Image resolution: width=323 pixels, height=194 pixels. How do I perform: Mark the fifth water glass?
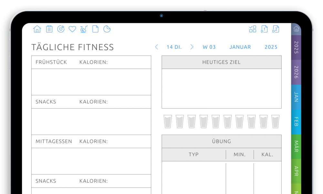pyautogui.click(x=216, y=122)
